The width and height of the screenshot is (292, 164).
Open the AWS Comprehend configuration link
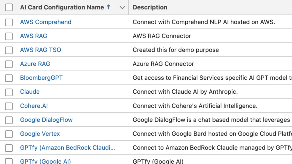point(46,22)
